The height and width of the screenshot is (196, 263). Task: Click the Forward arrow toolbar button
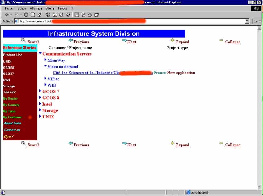(x=16, y=15)
